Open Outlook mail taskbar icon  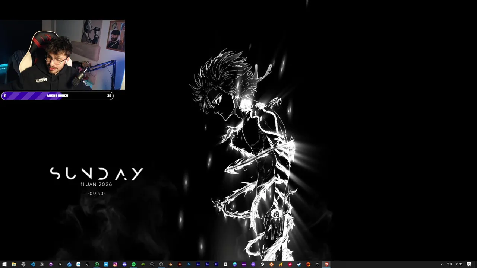pos(69,264)
